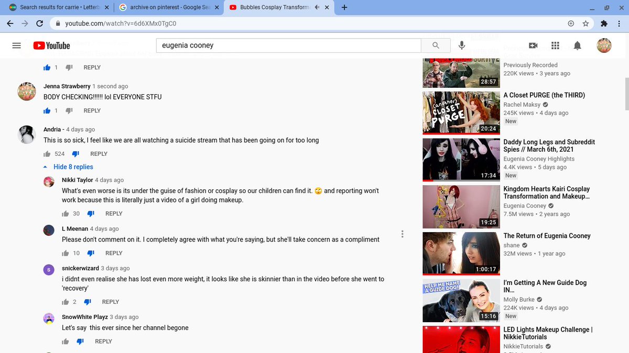Open the options menu on L Meenan's comment
Screen dimensions: 629x353
402,234
